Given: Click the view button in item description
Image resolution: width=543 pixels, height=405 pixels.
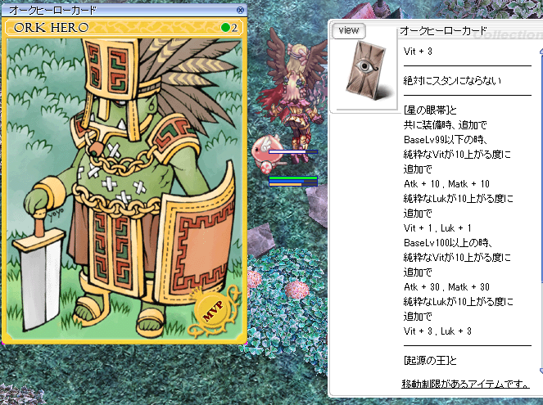Looking at the screenshot, I should pos(349,31).
